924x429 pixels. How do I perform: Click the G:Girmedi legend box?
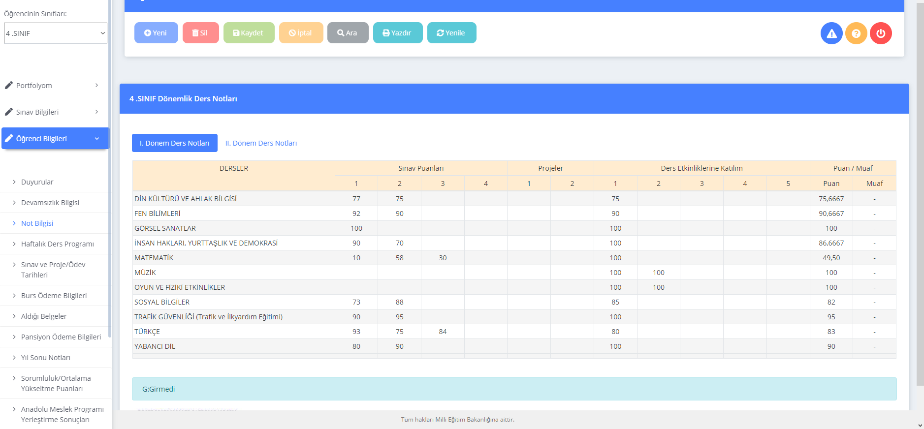(514, 389)
